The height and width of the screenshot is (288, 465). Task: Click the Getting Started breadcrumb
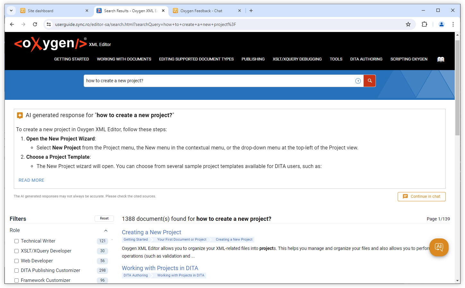coord(136,239)
